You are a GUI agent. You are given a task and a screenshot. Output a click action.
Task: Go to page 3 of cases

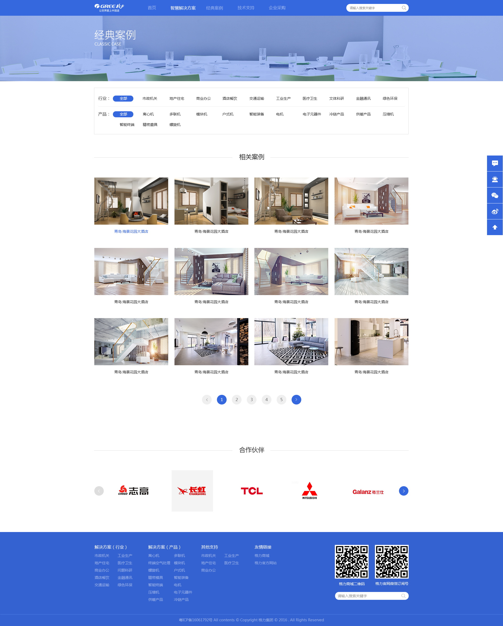tap(251, 400)
